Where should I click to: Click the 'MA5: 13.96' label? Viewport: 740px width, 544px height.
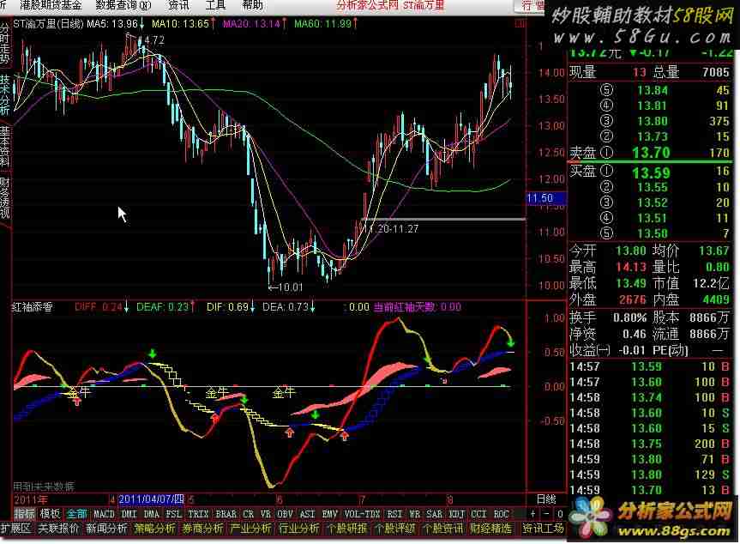tap(112, 24)
